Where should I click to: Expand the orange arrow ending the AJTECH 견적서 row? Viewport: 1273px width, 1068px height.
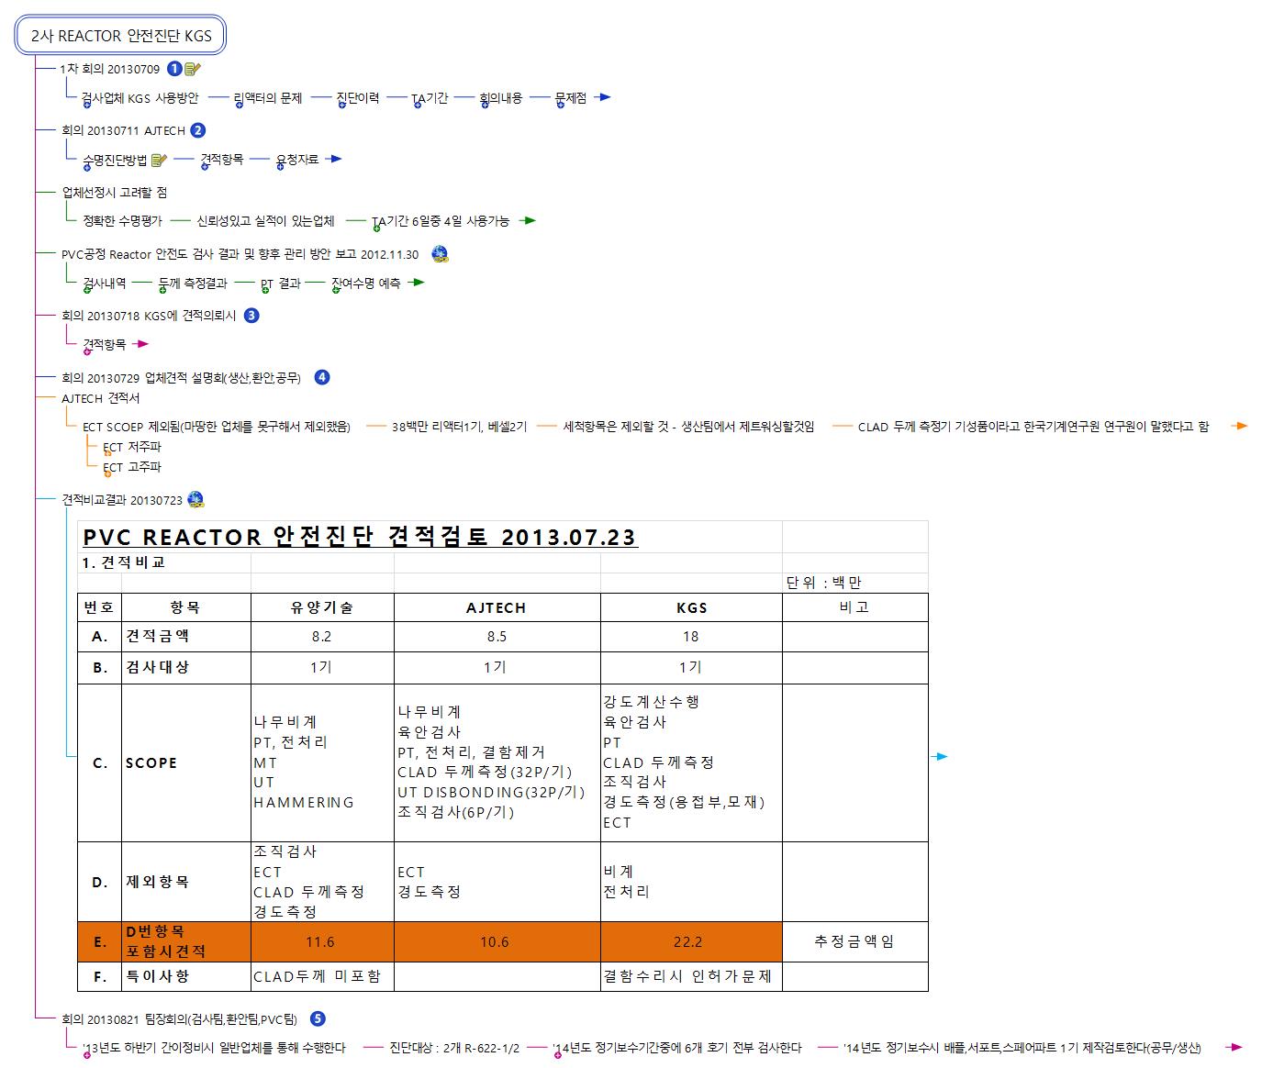click(x=1239, y=426)
